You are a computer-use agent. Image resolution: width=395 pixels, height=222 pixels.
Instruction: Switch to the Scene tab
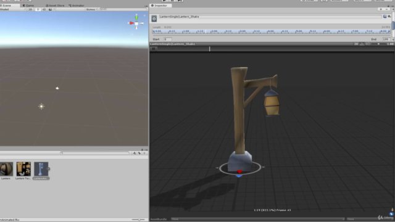click(x=7, y=6)
